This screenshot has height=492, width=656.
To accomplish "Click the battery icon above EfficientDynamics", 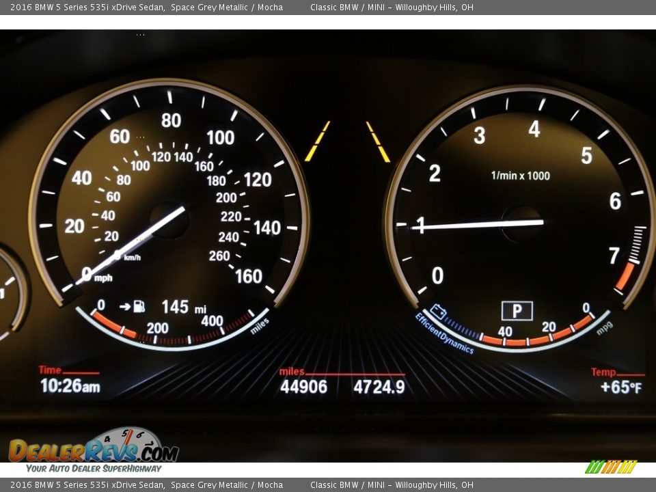I will click(x=438, y=312).
